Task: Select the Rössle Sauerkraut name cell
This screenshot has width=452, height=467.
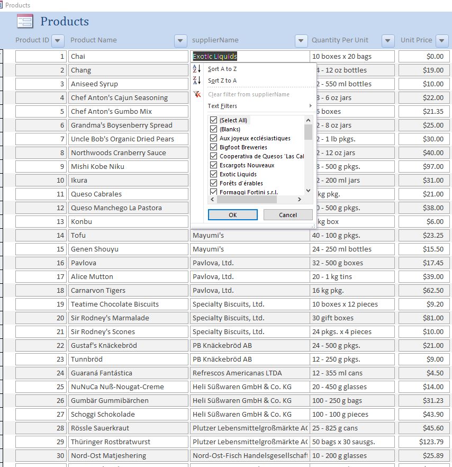Action: click(128, 428)
